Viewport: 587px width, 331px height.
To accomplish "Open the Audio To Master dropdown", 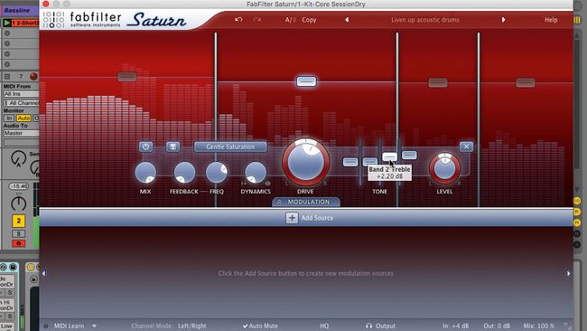I will (21, 133).
